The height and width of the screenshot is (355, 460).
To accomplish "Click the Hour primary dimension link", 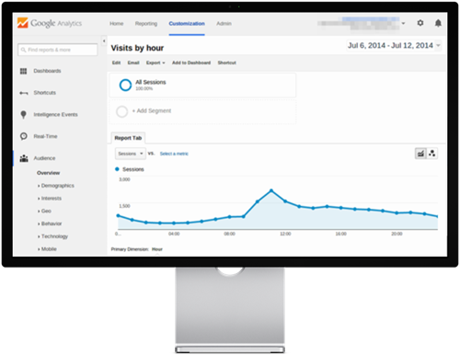I will coord(157,249).
